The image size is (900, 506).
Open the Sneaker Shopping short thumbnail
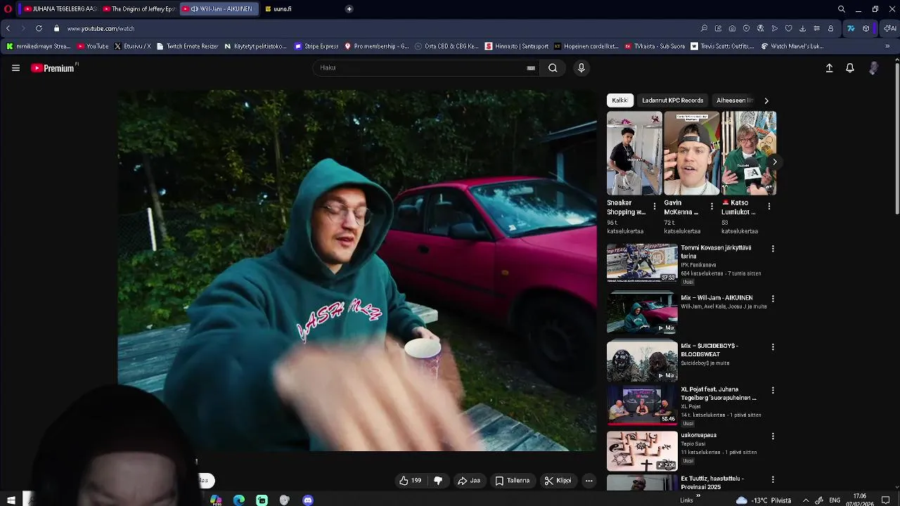634,153
